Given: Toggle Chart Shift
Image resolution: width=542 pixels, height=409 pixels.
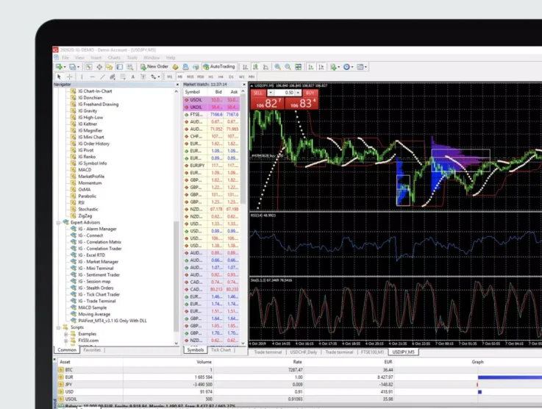Looking at the screenshot, I should coord(321,67).
